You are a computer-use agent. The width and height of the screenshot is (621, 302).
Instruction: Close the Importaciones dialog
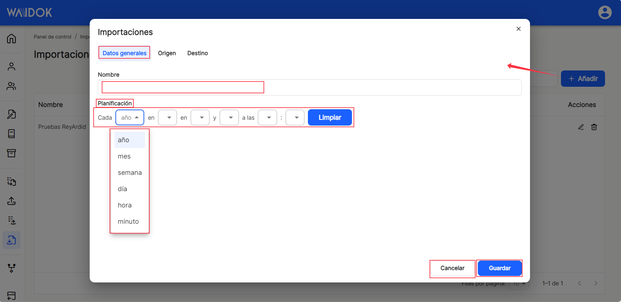tap(518, 29)
